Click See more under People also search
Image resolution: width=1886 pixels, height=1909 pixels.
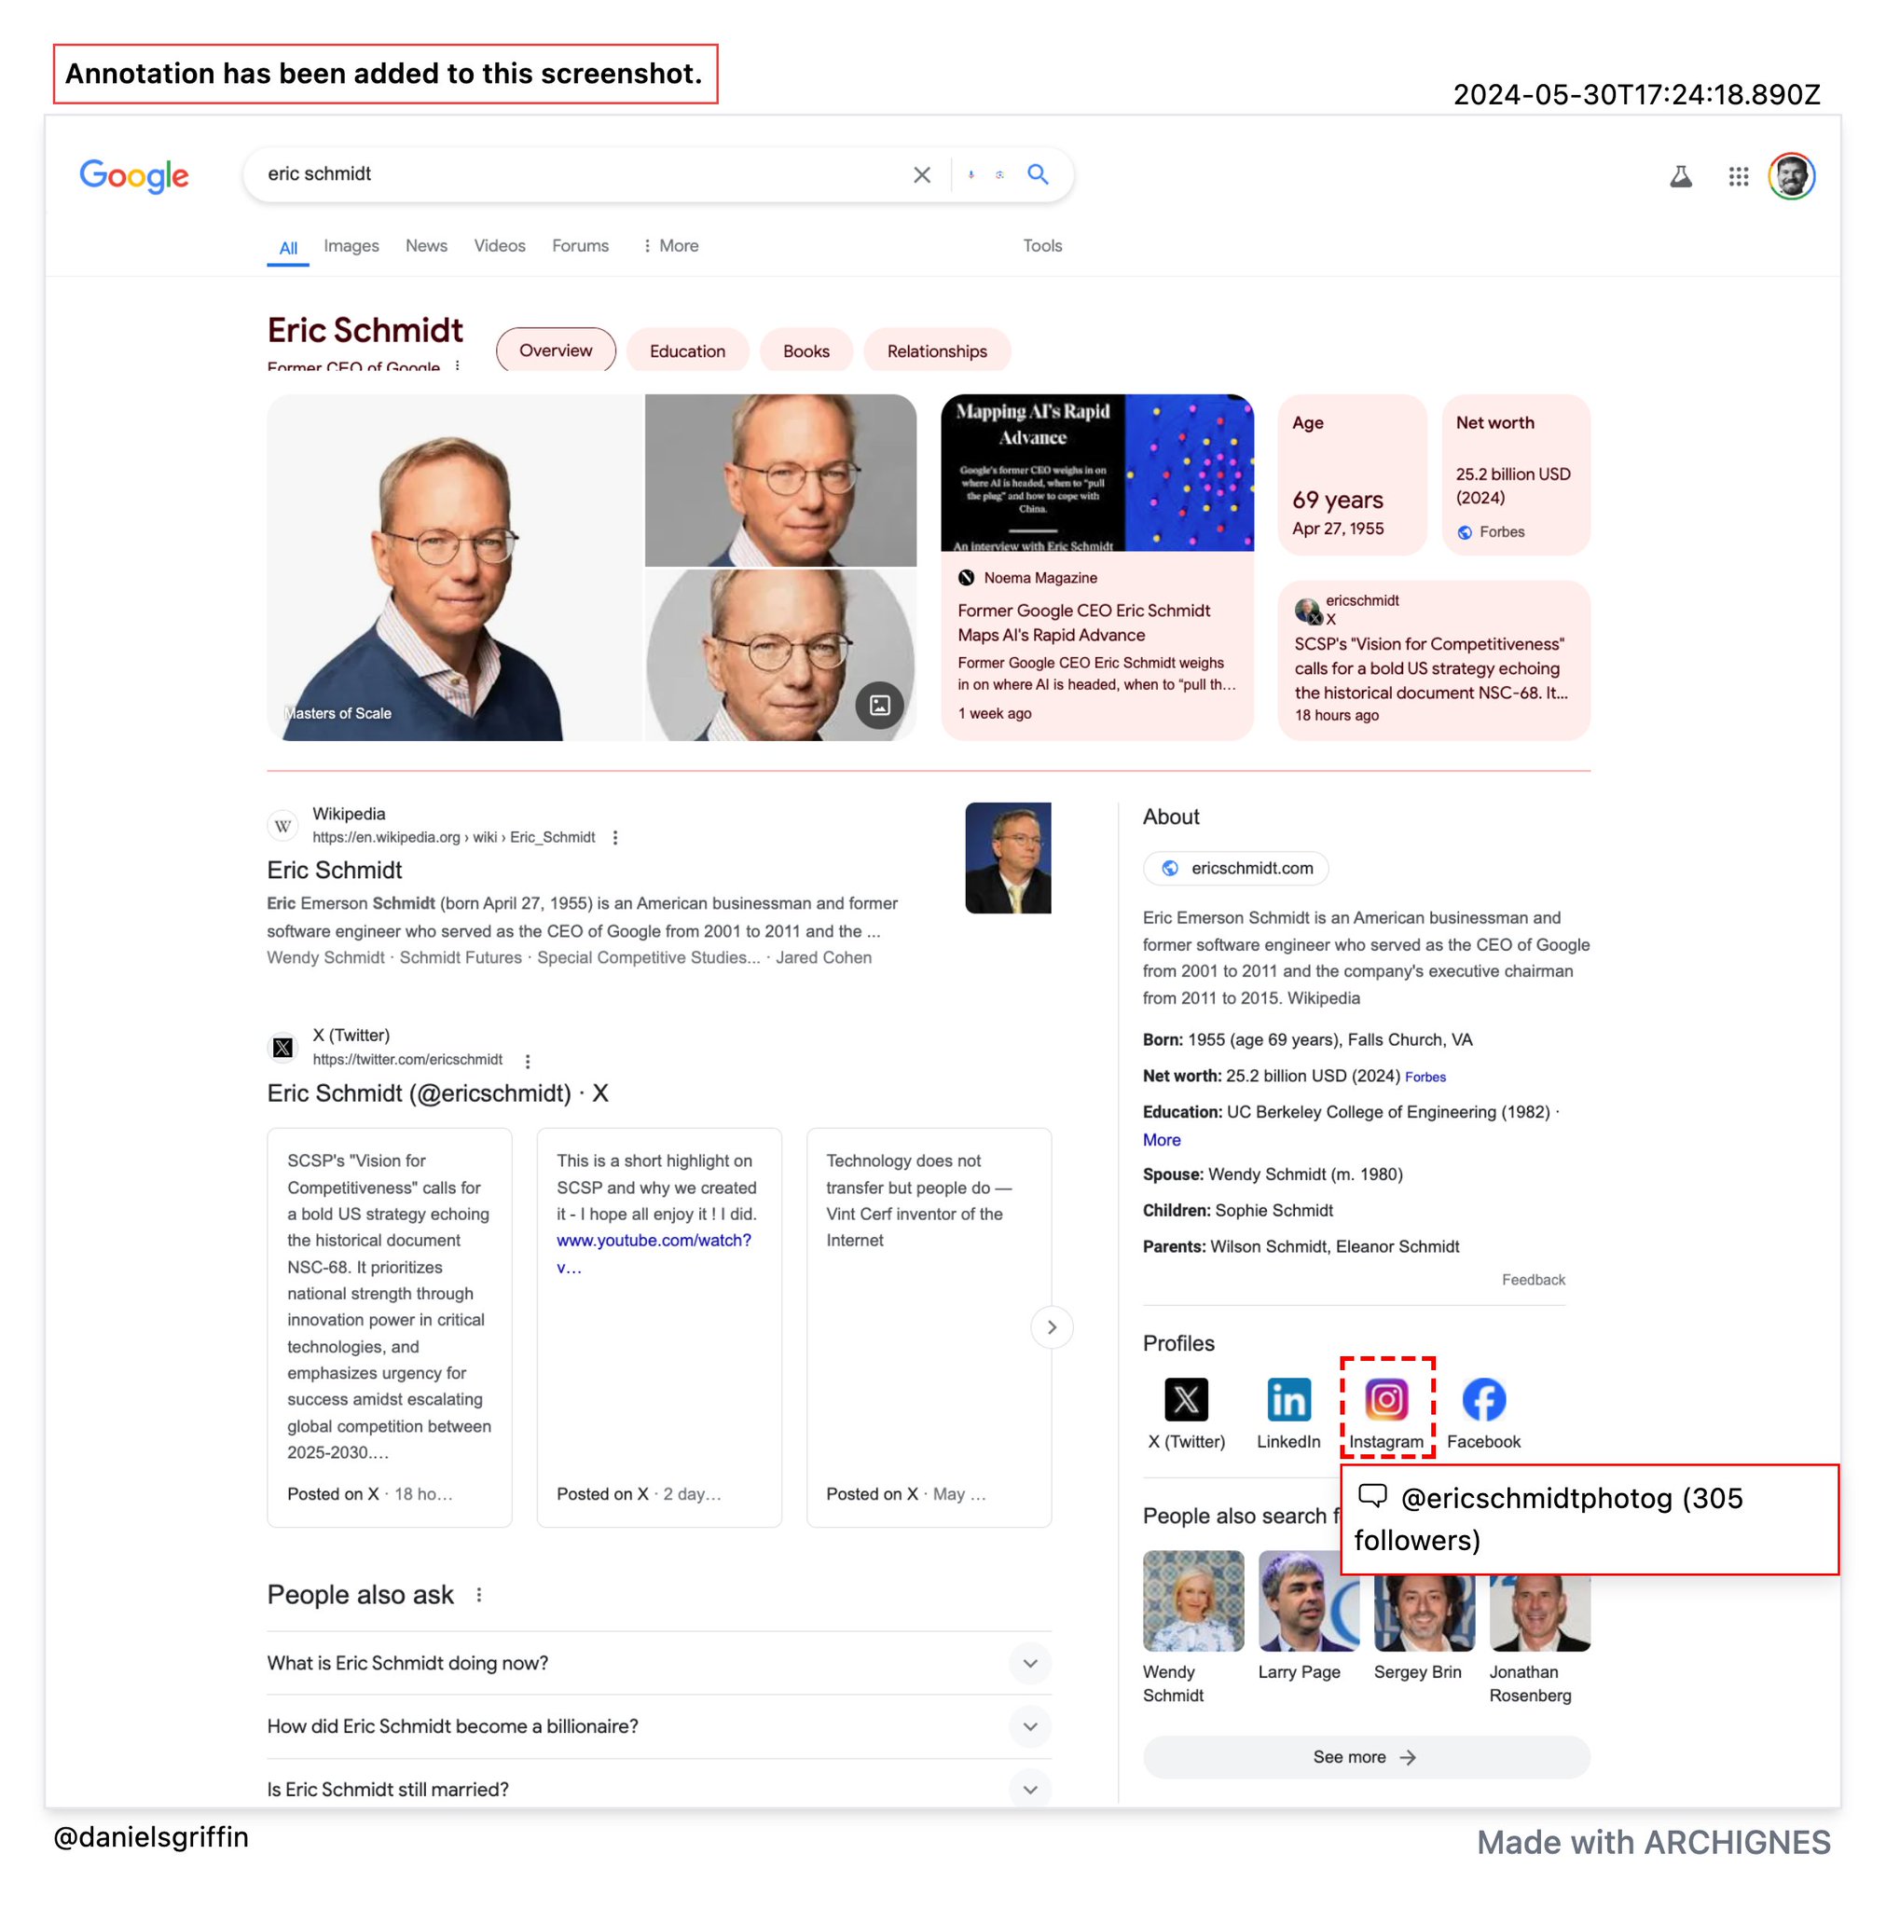[1366, 1757]
